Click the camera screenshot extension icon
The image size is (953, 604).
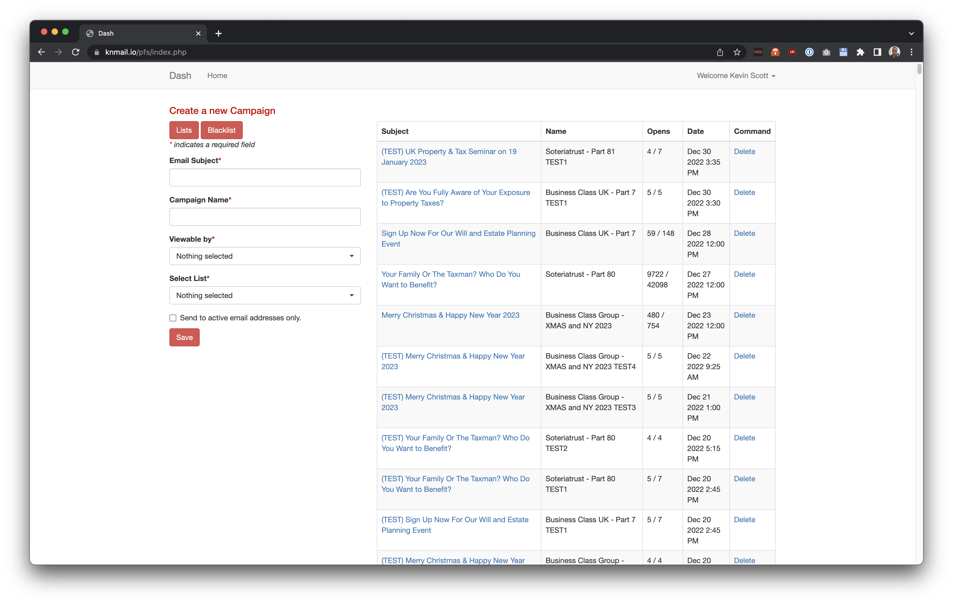tap(826, 52)
